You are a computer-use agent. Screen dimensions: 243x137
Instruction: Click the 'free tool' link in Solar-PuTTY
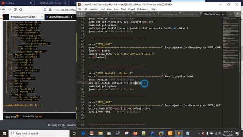(x=38, y=117)
